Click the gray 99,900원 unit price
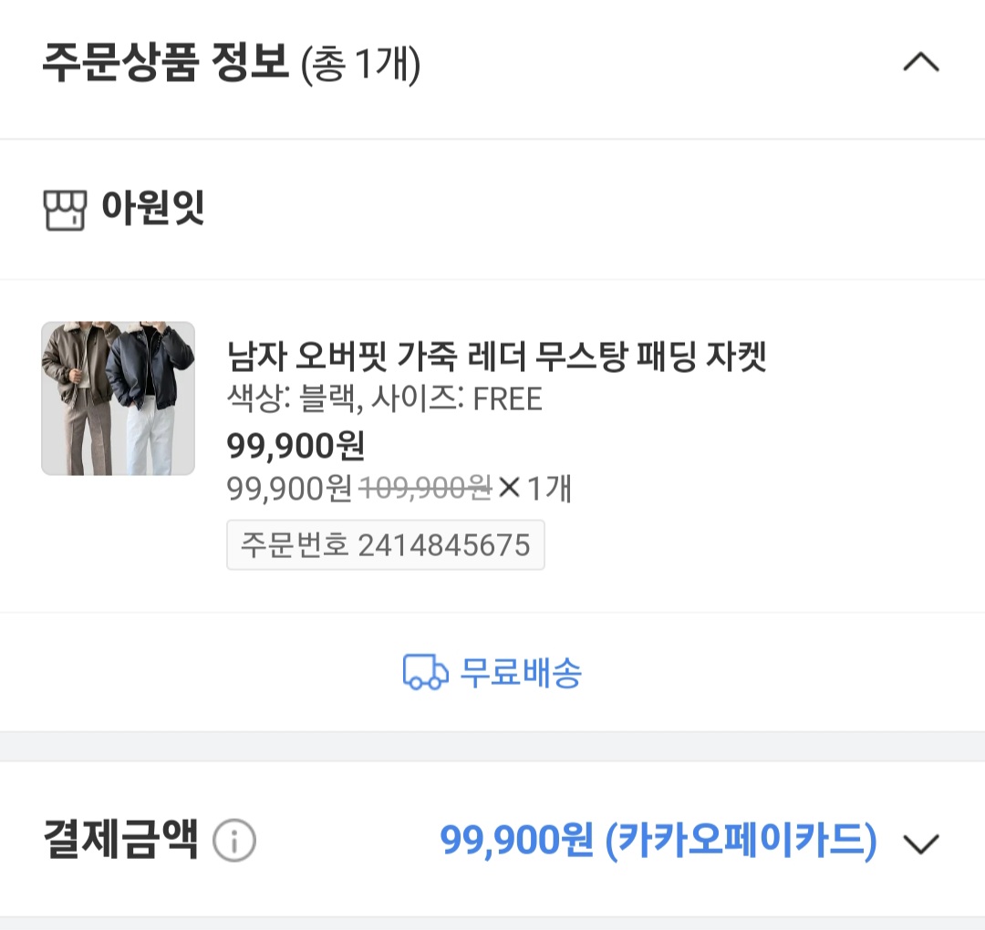Image resolution: width=985 pixels, height=930 pixels. click(x=289, y=490)
